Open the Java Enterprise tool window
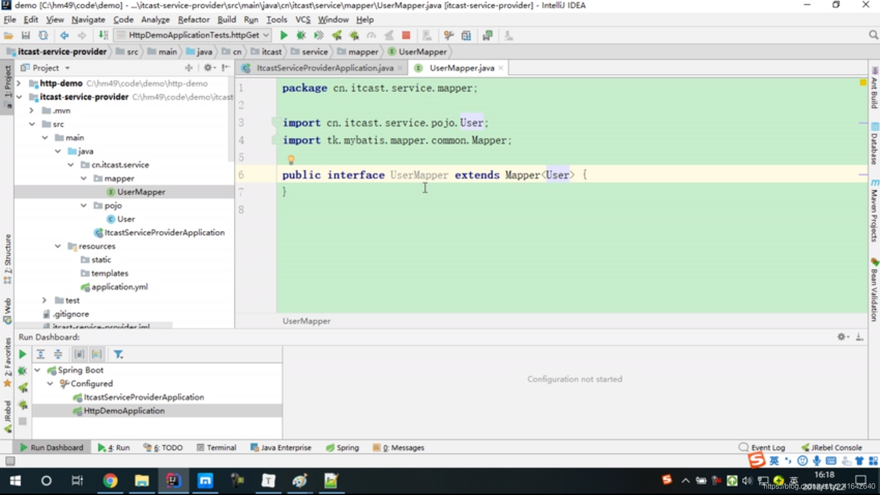 click(281, 447)
